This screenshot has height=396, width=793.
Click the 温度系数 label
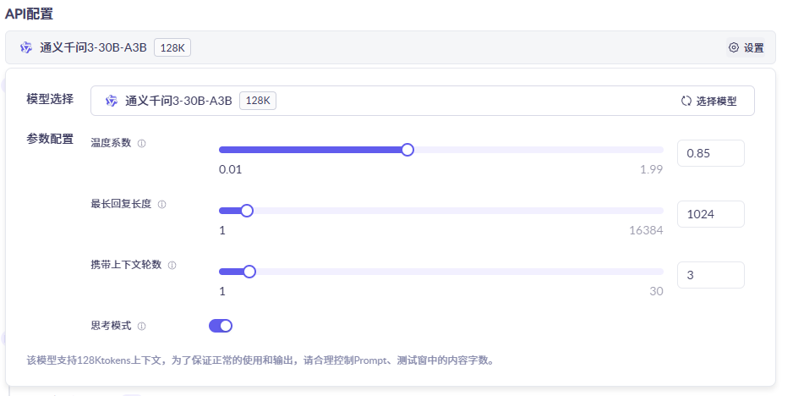(x=111, y=143)
